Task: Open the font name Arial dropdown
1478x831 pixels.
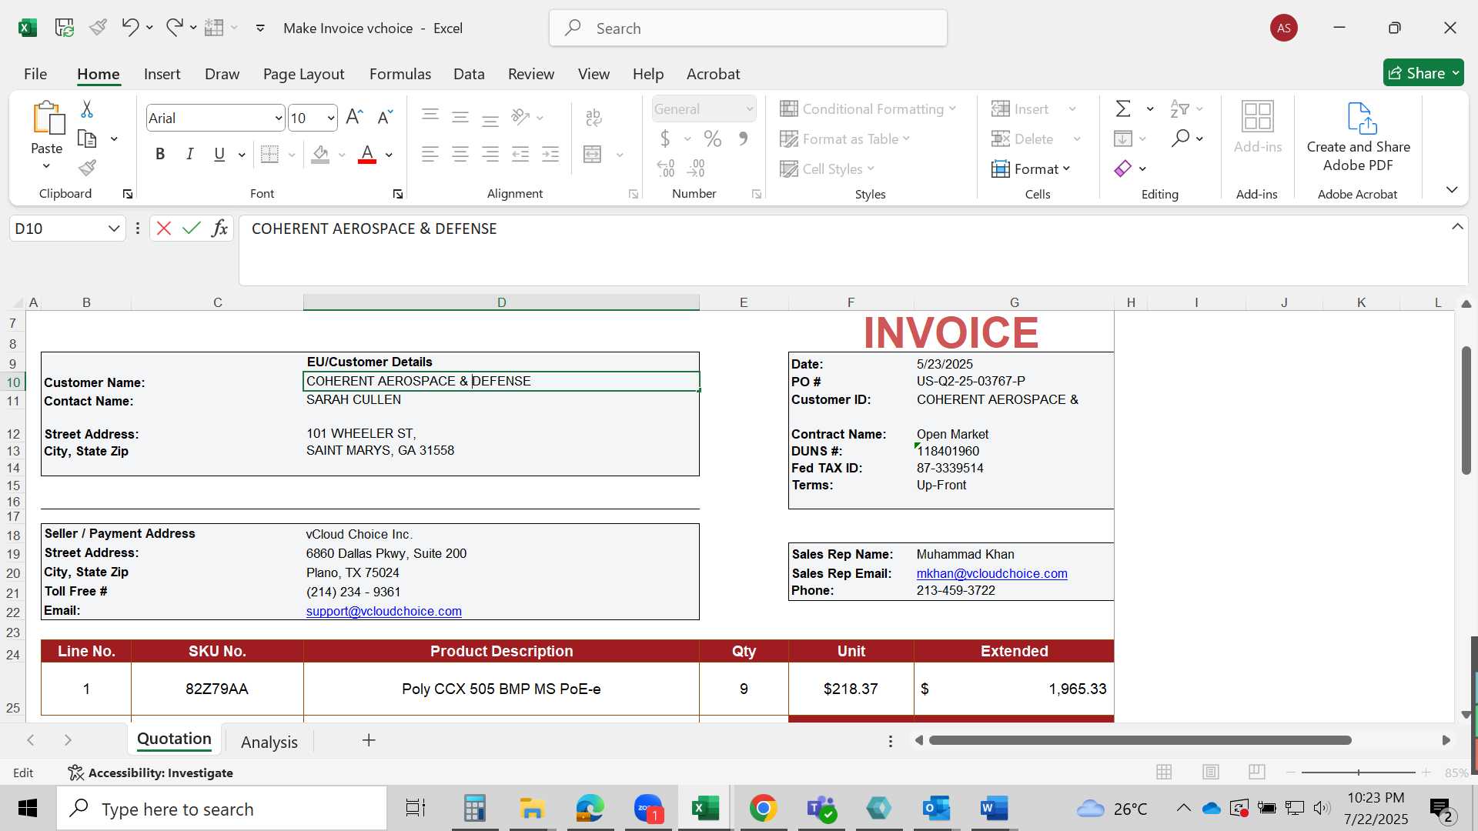Action: [x=278, y=118]
